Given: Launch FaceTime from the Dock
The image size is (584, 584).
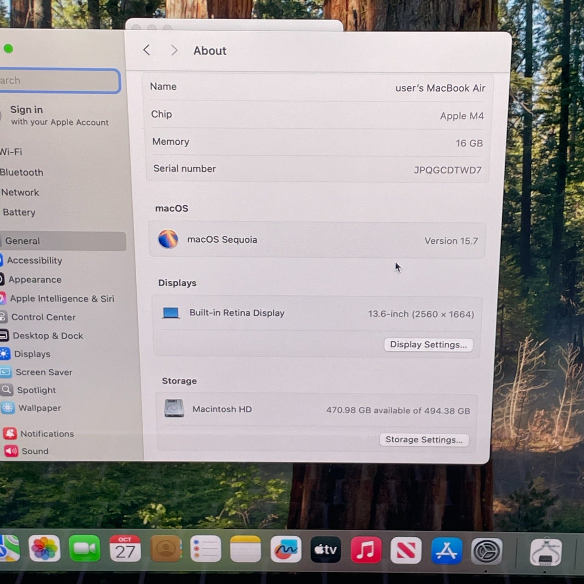Looking at the screenshot, I should point(84,549).
